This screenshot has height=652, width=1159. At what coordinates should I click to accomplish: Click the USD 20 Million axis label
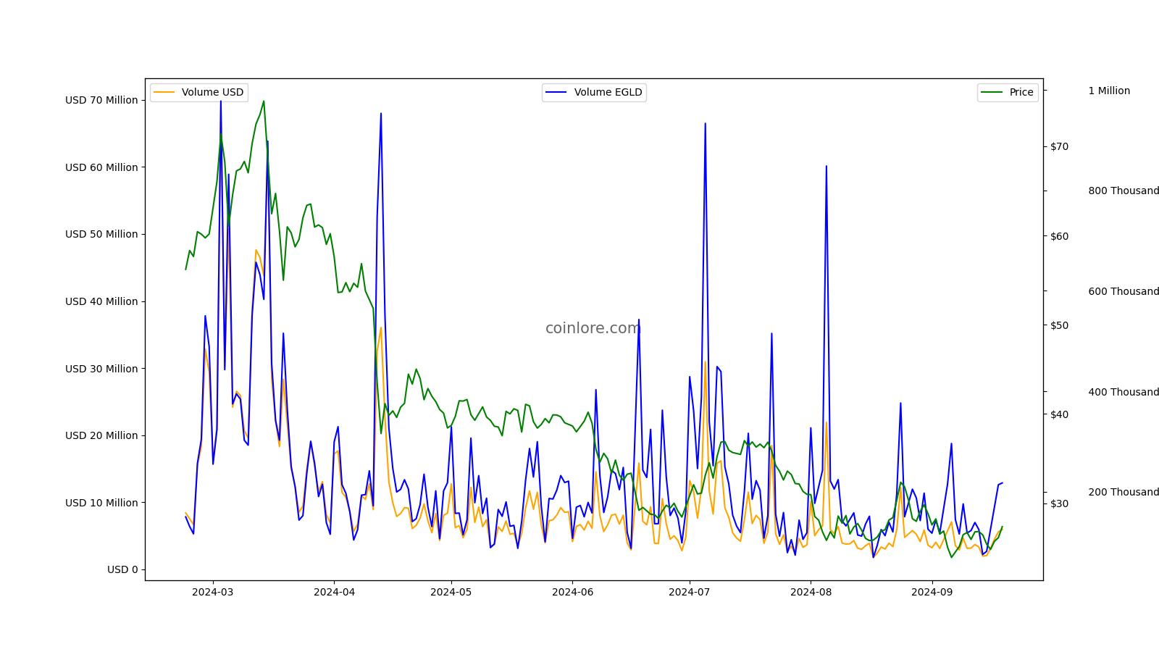(x=101, y=435)
